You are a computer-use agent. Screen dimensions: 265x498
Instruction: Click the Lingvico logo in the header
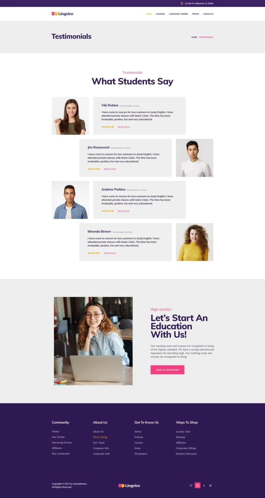coord(63,14)
